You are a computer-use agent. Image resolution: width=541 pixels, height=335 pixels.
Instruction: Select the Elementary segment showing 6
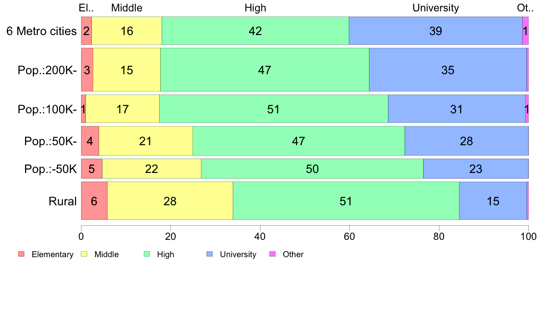coord(94,201)
